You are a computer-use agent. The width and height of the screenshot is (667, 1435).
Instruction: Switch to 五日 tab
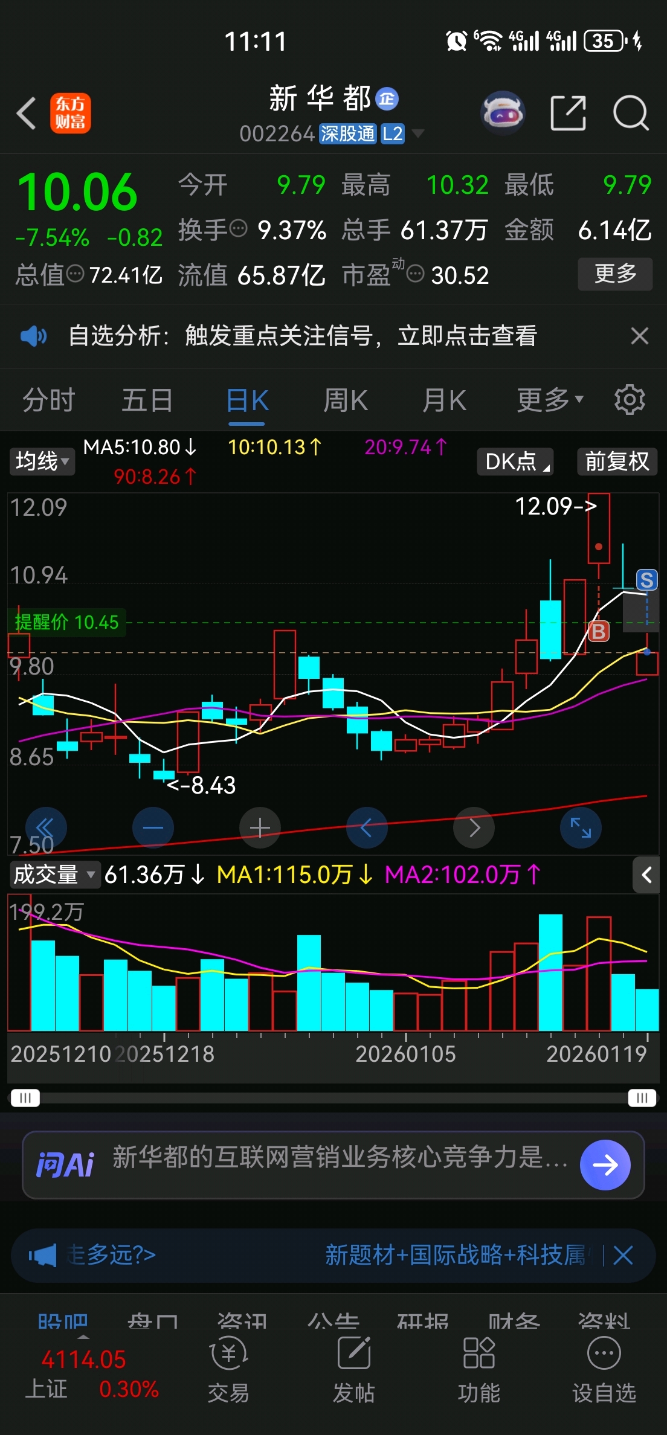click(147, 400)
